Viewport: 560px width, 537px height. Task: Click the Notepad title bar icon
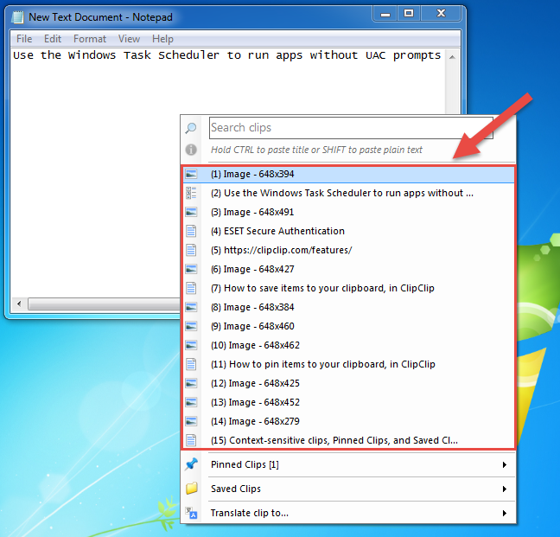17,16
